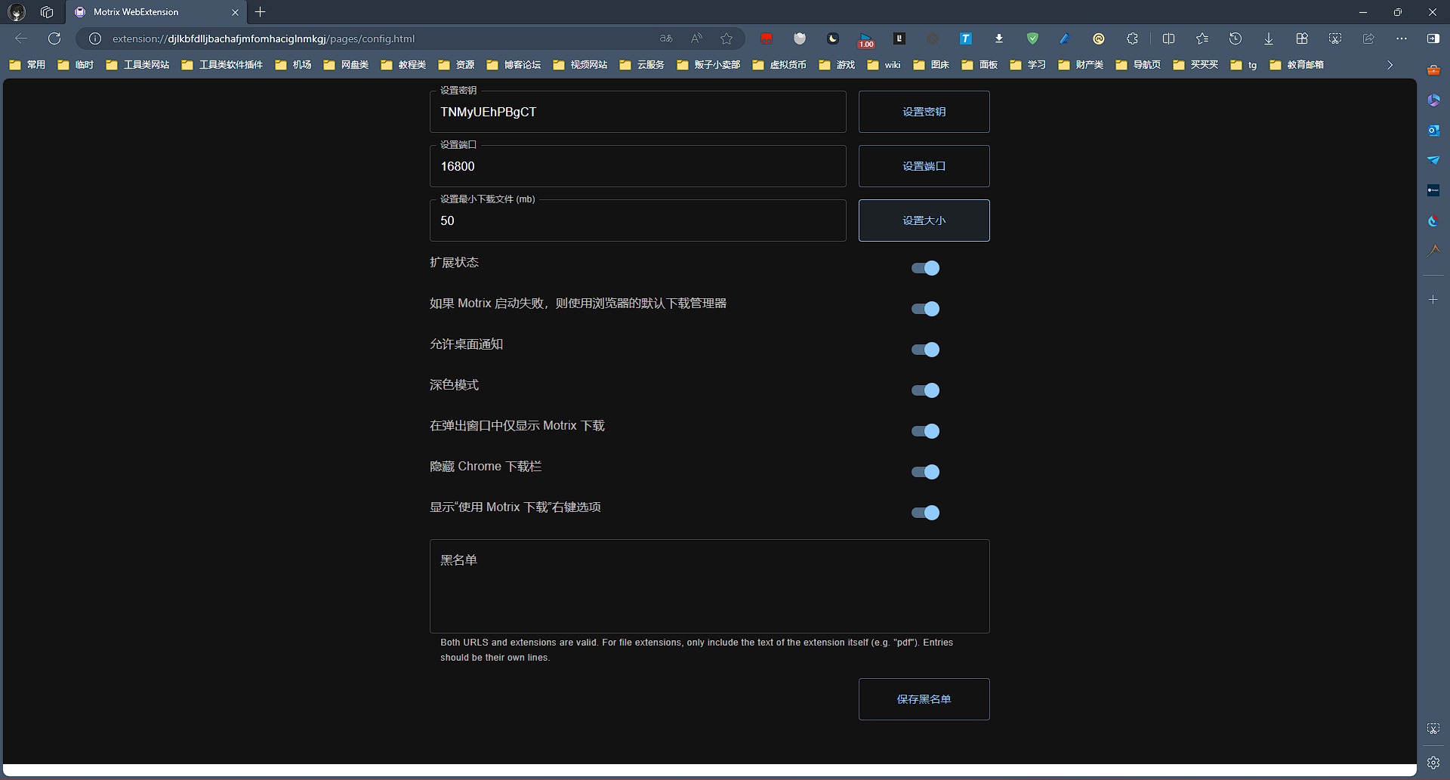Toggle fallback to browser default downloader switch
The height and width of the screenshot is (780, 1450).
click(x=925, y=309)
